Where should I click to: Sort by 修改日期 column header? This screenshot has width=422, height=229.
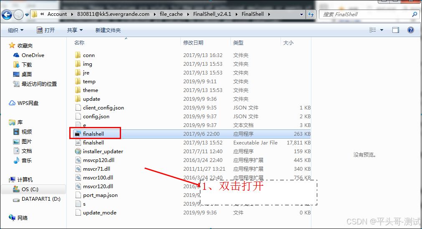pos(193,43)
